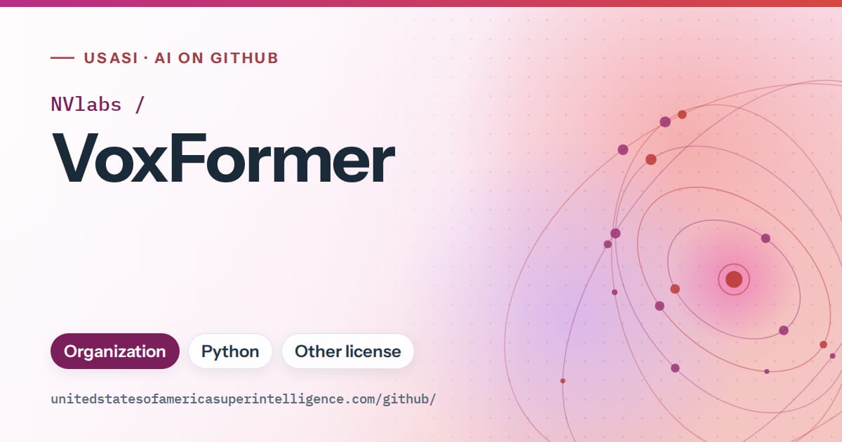Open the unitedstatesofamericasuperintelligence.com/github/ URL
Screen dimensions: 842x442
[243, 399]
